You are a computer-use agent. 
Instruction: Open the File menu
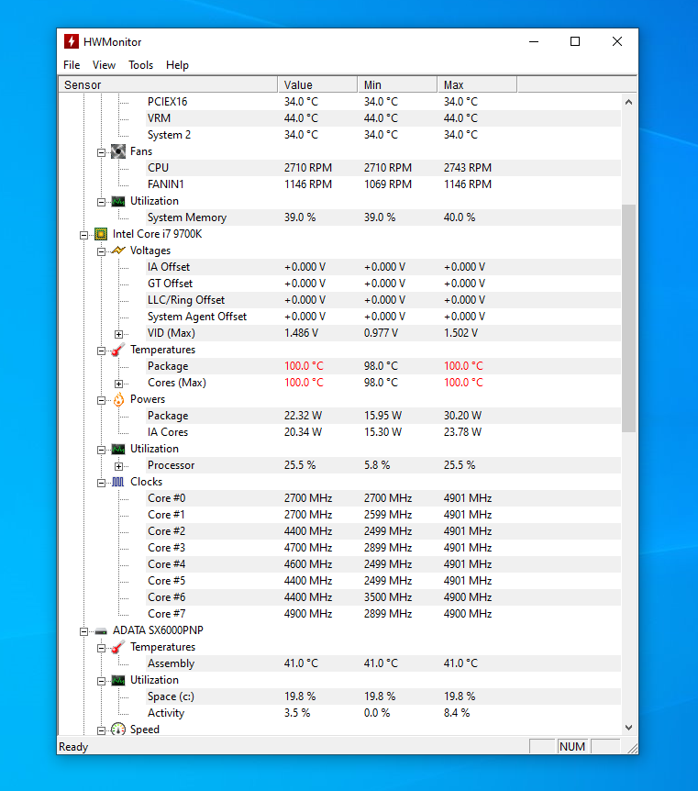click(x=72, y=65)
